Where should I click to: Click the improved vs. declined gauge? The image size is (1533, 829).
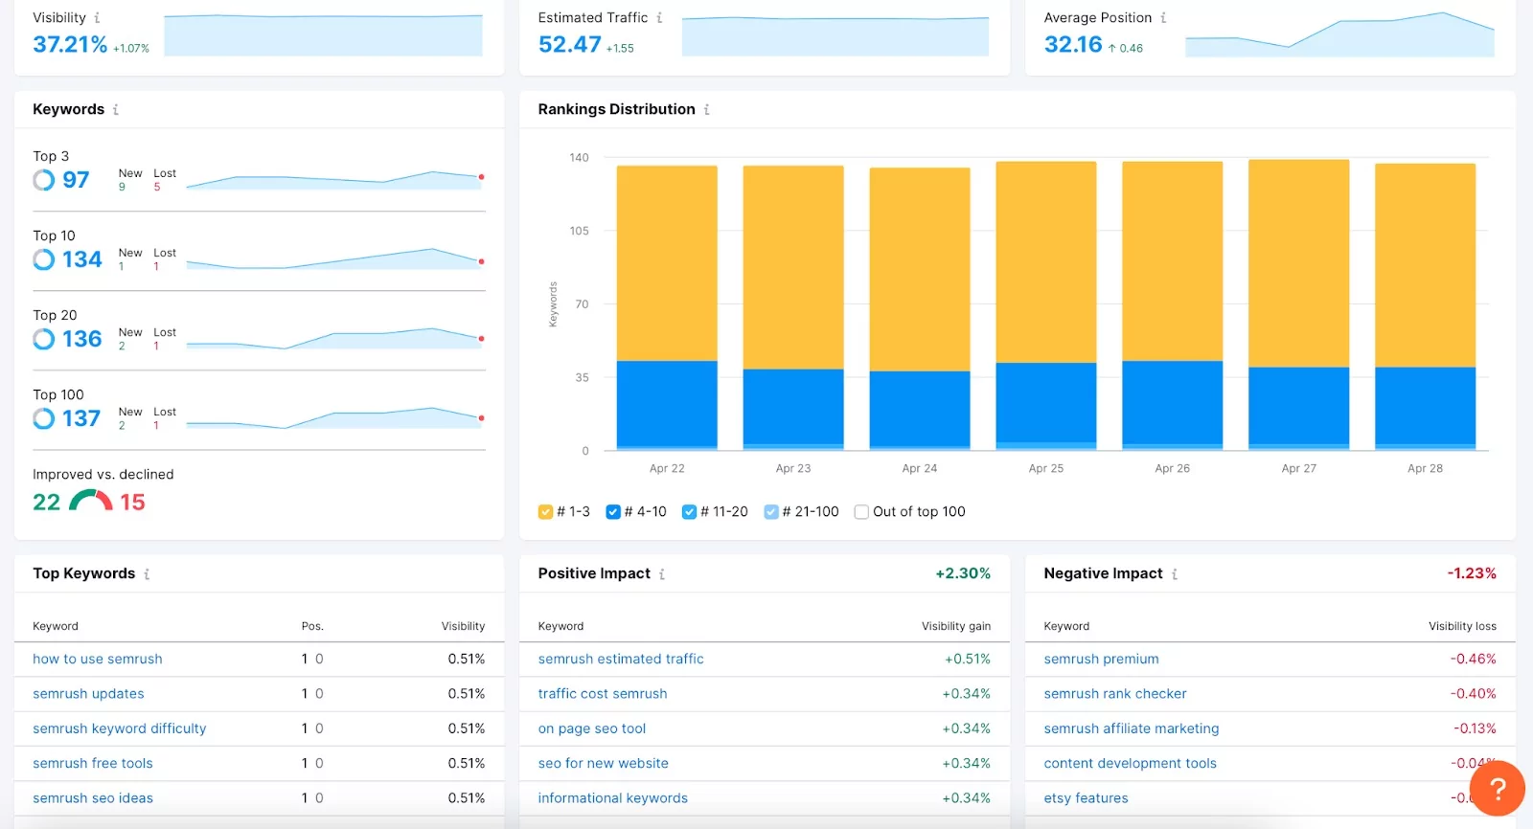click(x=90, y=501)
